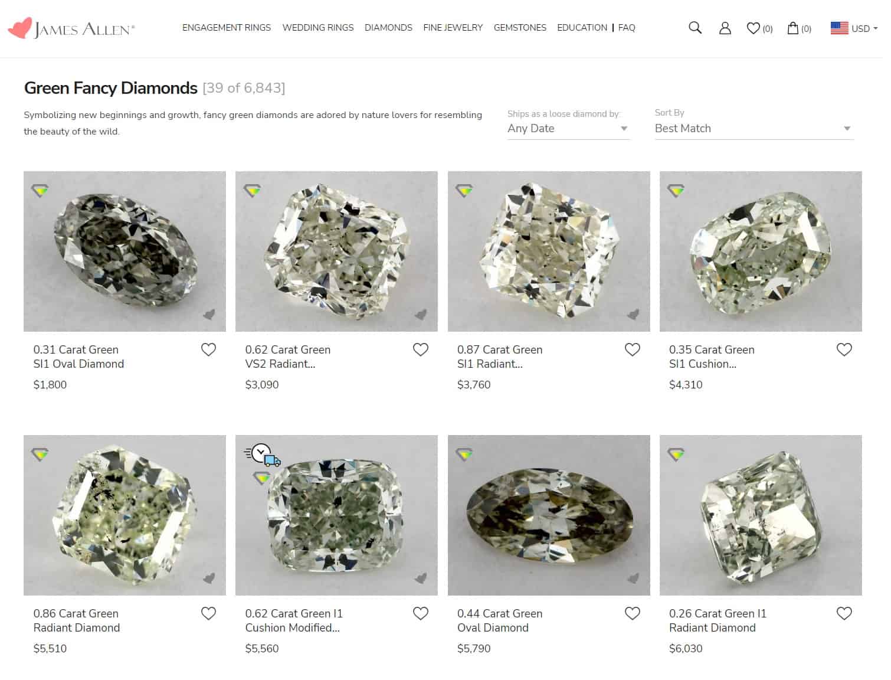The width and height of the screenshot is (891, 680).
Task: Click the 0.62 Carat VS2 Radiant diamond photo
Action: pyautogui.click(x=336, y=251)
